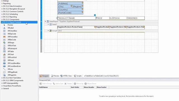Screen dimensions: 179x101
Task: Pick the XRRichText control
Action: pyautogui.click(x=12, y=45)
